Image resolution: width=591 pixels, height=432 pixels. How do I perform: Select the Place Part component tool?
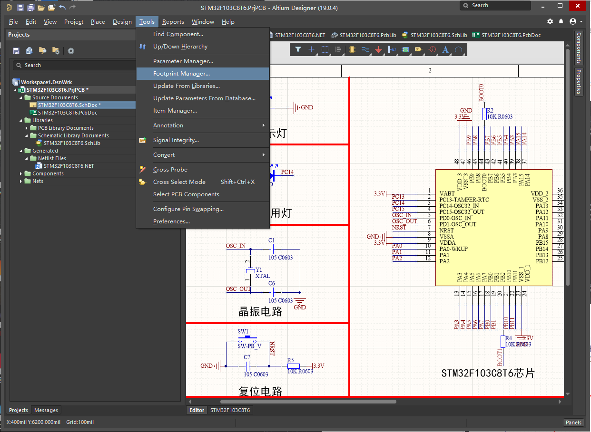[x=352, y=49]
